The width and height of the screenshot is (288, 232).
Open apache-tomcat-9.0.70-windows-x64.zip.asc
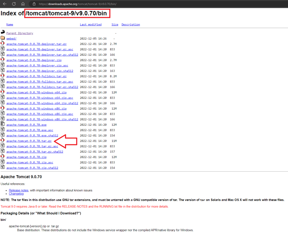click(40, 98)
